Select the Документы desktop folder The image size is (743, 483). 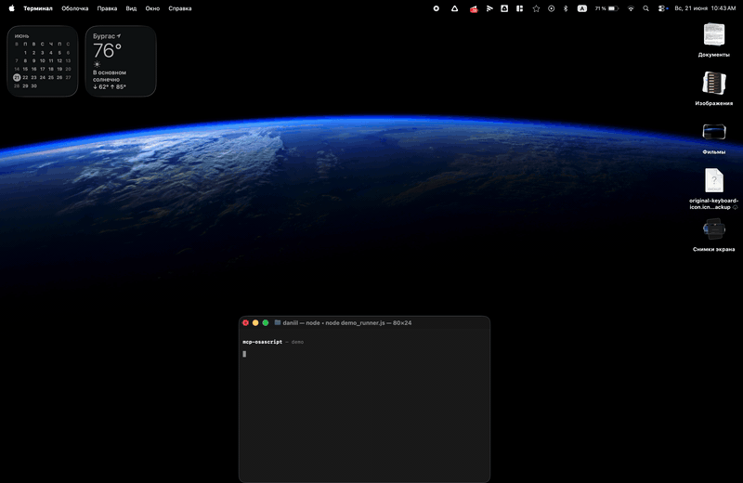coord(713,40)
